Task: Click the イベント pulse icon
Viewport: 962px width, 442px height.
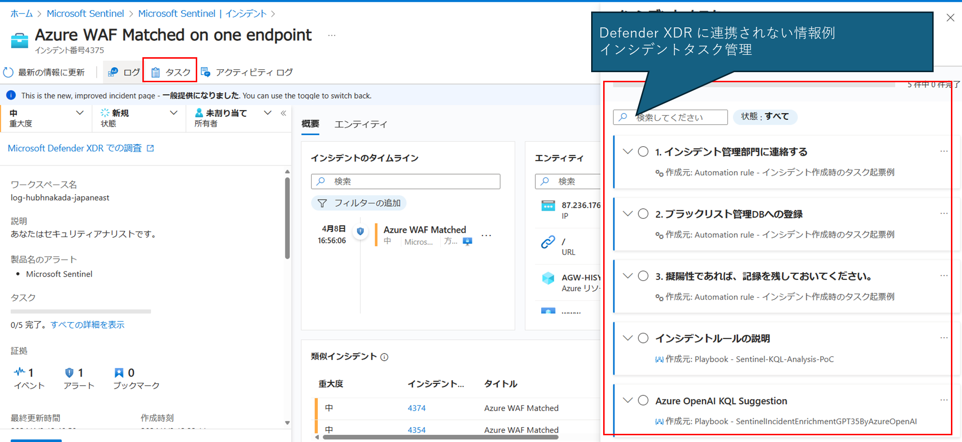Action: pos(19,372)
